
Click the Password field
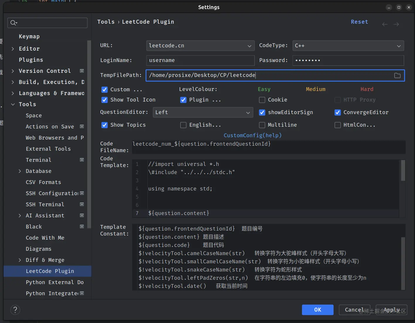(348, 60)
